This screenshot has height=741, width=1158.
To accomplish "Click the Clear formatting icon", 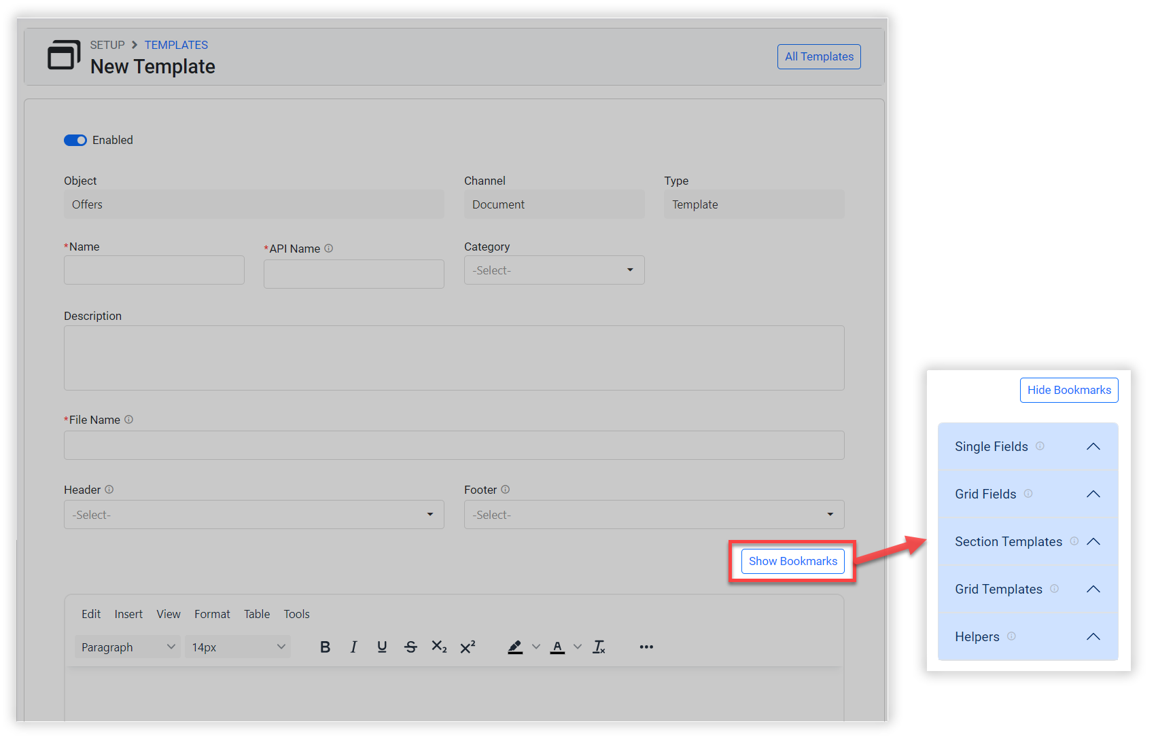I will click(x=599, y=647).
